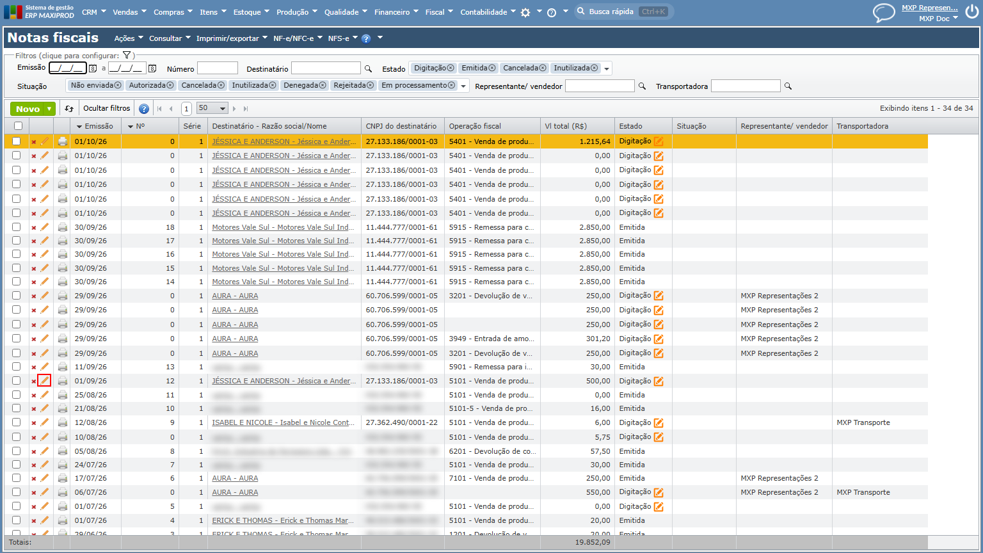
Task: Search Destinatário with the magnifier icon
Action: tap(368, 68)
